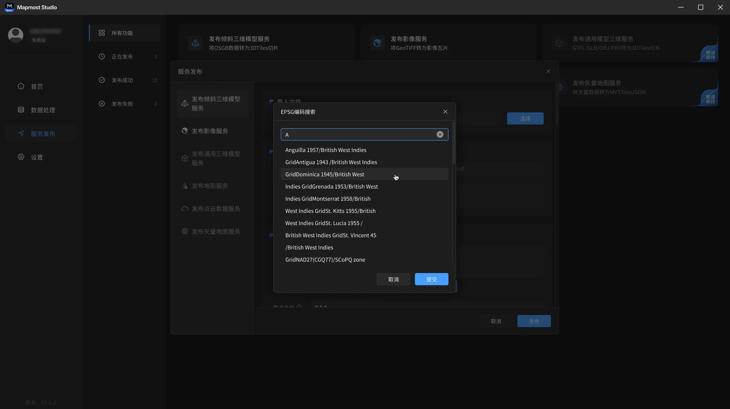730x409 pixels.
Task: Close the EPSG编码搜索 dialog
Action: (445, 112)
